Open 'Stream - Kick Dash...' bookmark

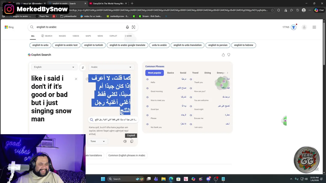(x=150, y=16)
